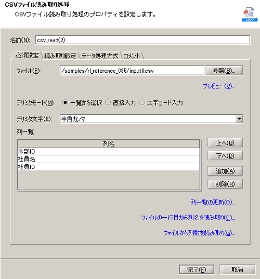Click 列一覧の更新(C) link
Screen dimensions: 260x279
tap(213, 202)
